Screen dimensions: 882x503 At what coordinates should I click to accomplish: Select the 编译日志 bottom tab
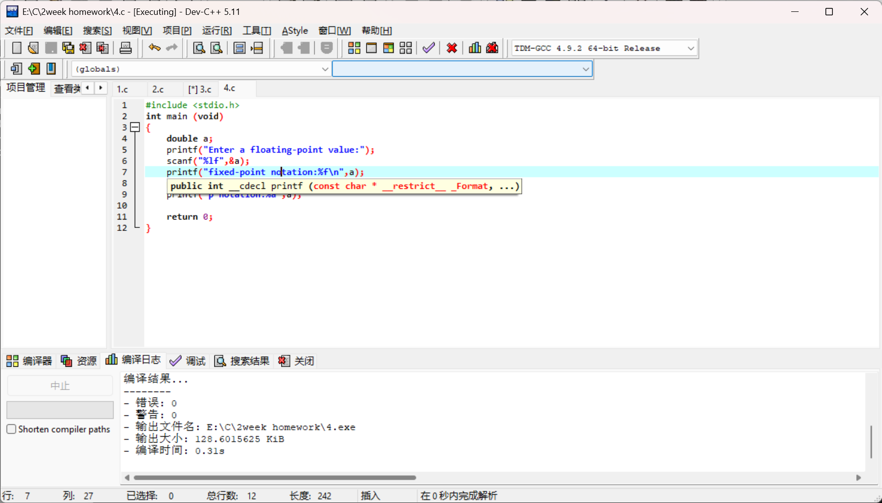(x=133, y=360)
